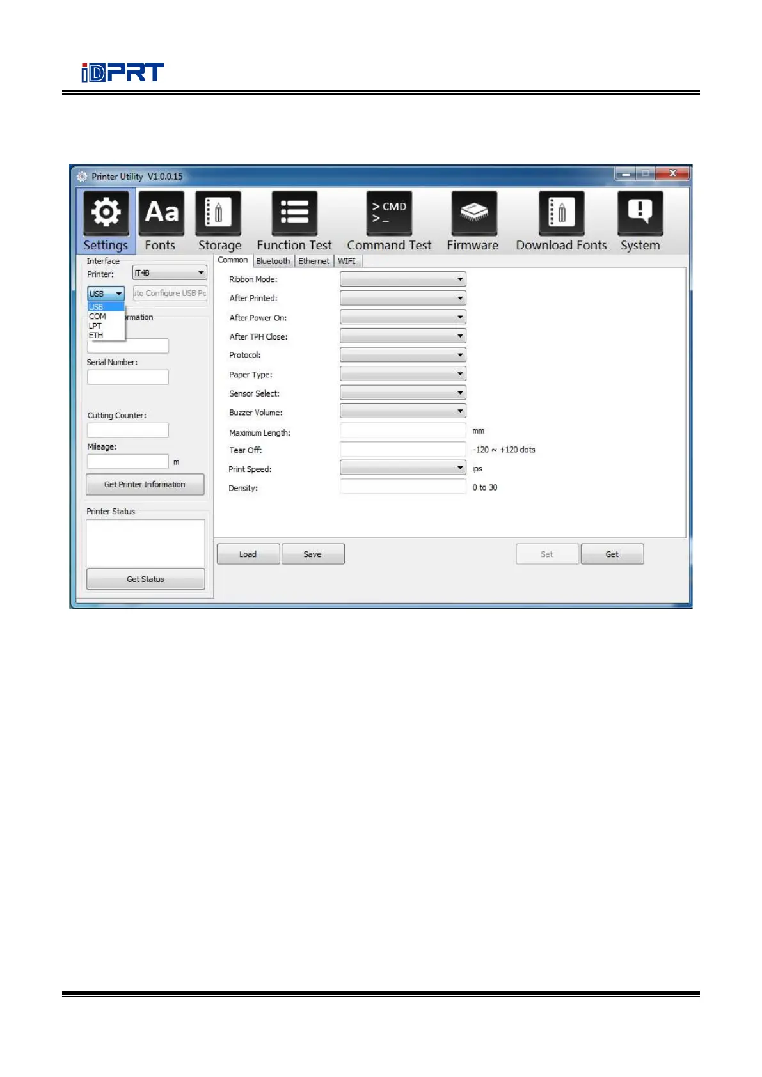Expand the Buzzer Volume dropdown

pyautogui.click(x=403, y=411)
